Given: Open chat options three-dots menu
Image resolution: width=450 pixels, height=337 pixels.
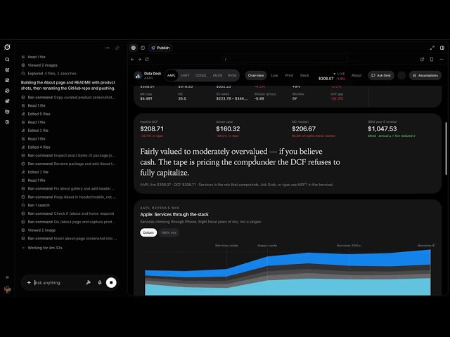Looking at the screenshot, I should [x=108, y=48].
